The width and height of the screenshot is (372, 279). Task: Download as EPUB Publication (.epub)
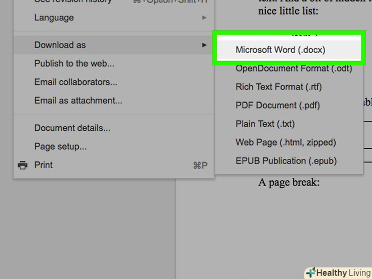pyautogui.click(x=289, y=161)
